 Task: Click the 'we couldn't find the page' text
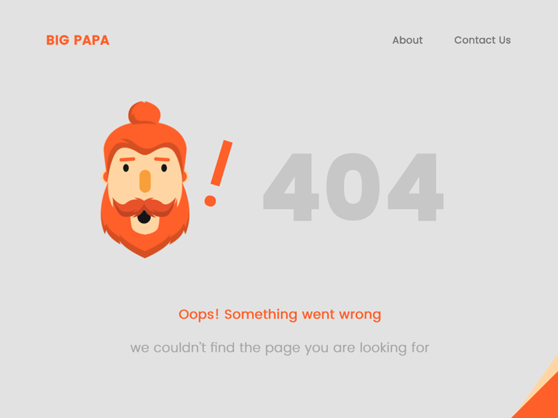click(279, 347)
